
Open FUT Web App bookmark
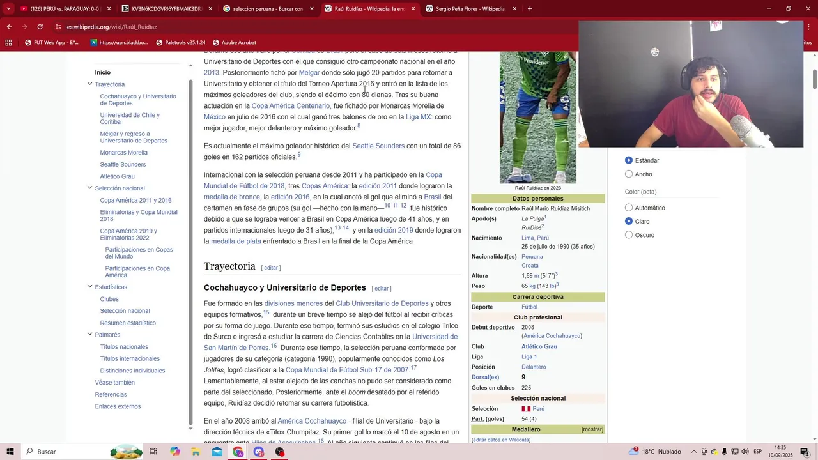click(52, 43)
